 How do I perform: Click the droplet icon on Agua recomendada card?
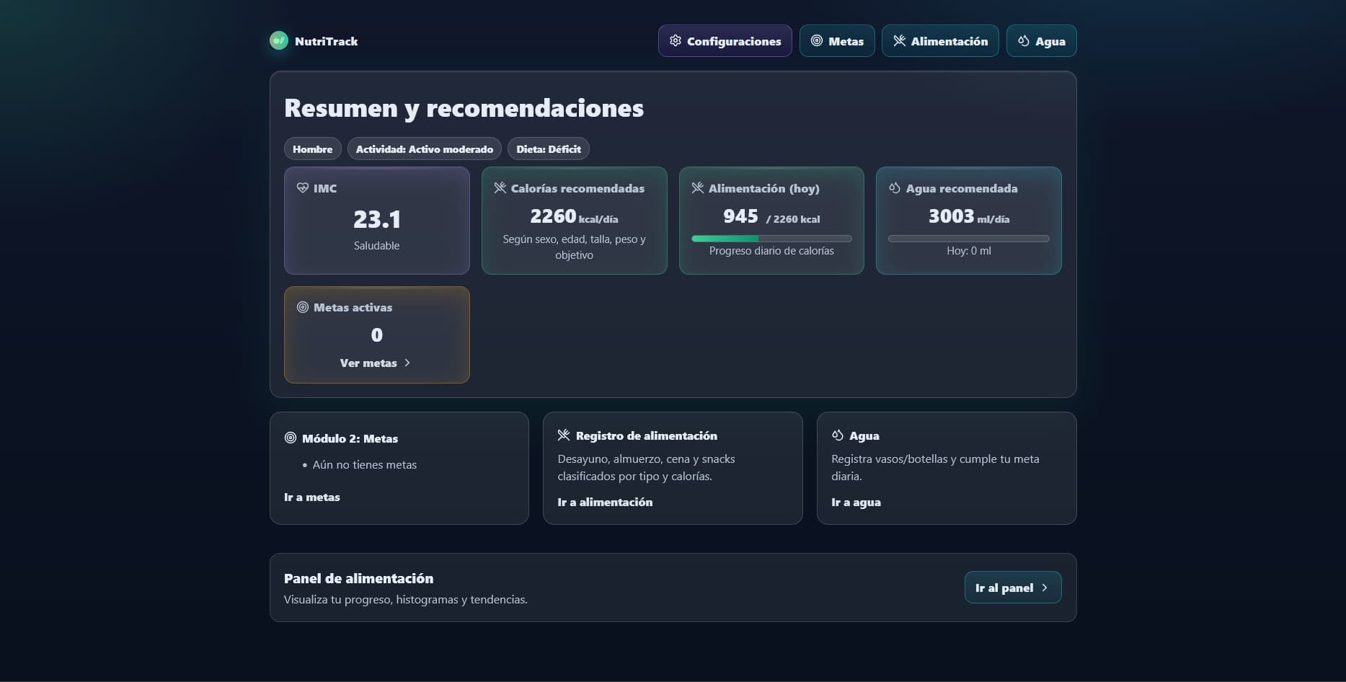893,187
